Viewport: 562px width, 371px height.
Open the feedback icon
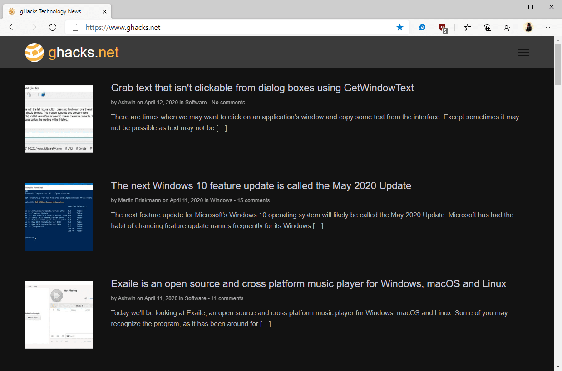[508, 27]
